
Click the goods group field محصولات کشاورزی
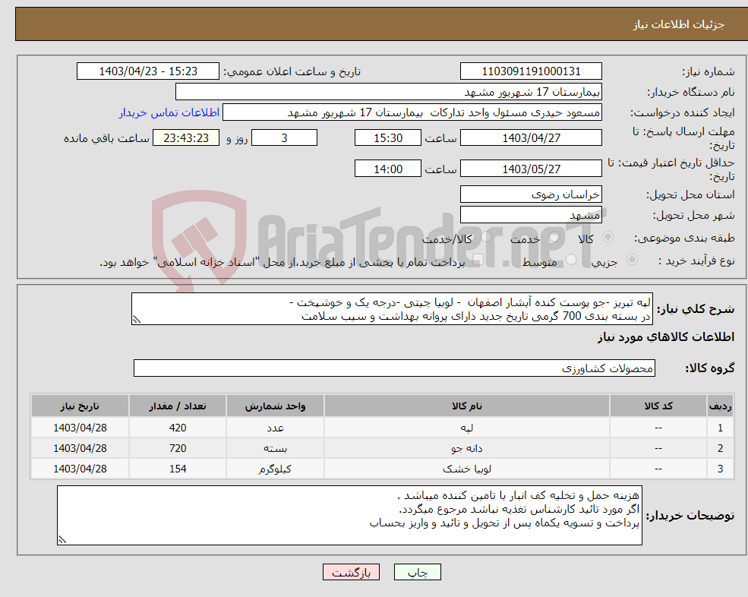pyautogui.click(x=395, y=368)
